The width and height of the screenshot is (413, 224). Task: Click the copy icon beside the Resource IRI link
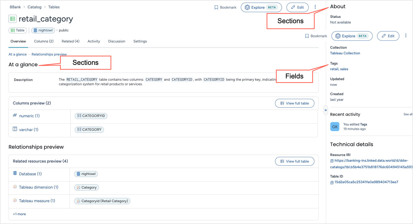click(332, 161)
